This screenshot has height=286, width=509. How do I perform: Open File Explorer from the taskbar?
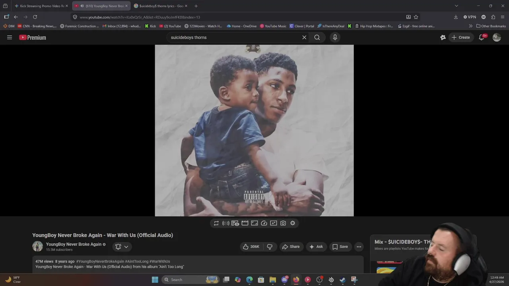pyautogui.click(x=273, y=280)
